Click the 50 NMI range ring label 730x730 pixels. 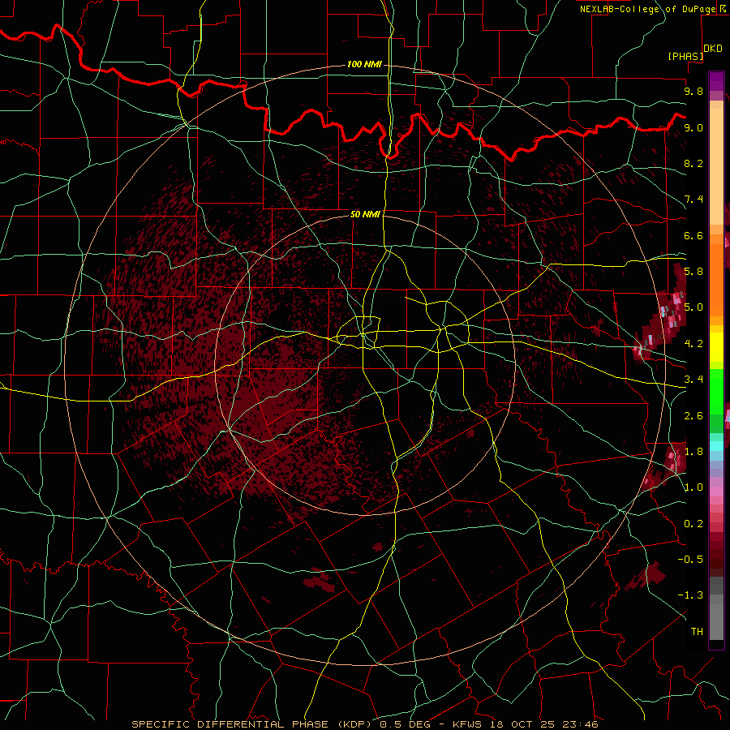pyautogui.click(x=365, y=214)
